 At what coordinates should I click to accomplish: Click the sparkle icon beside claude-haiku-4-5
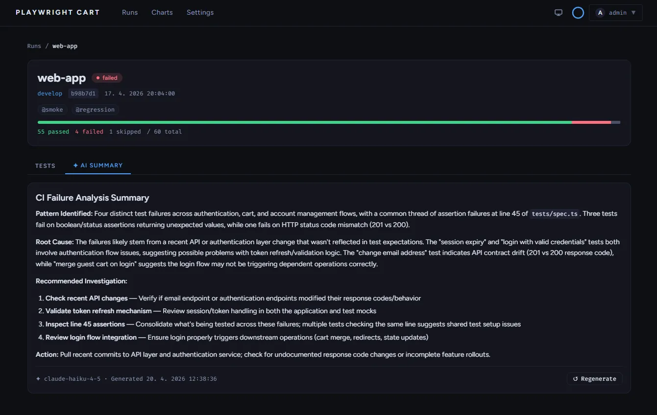38,379
